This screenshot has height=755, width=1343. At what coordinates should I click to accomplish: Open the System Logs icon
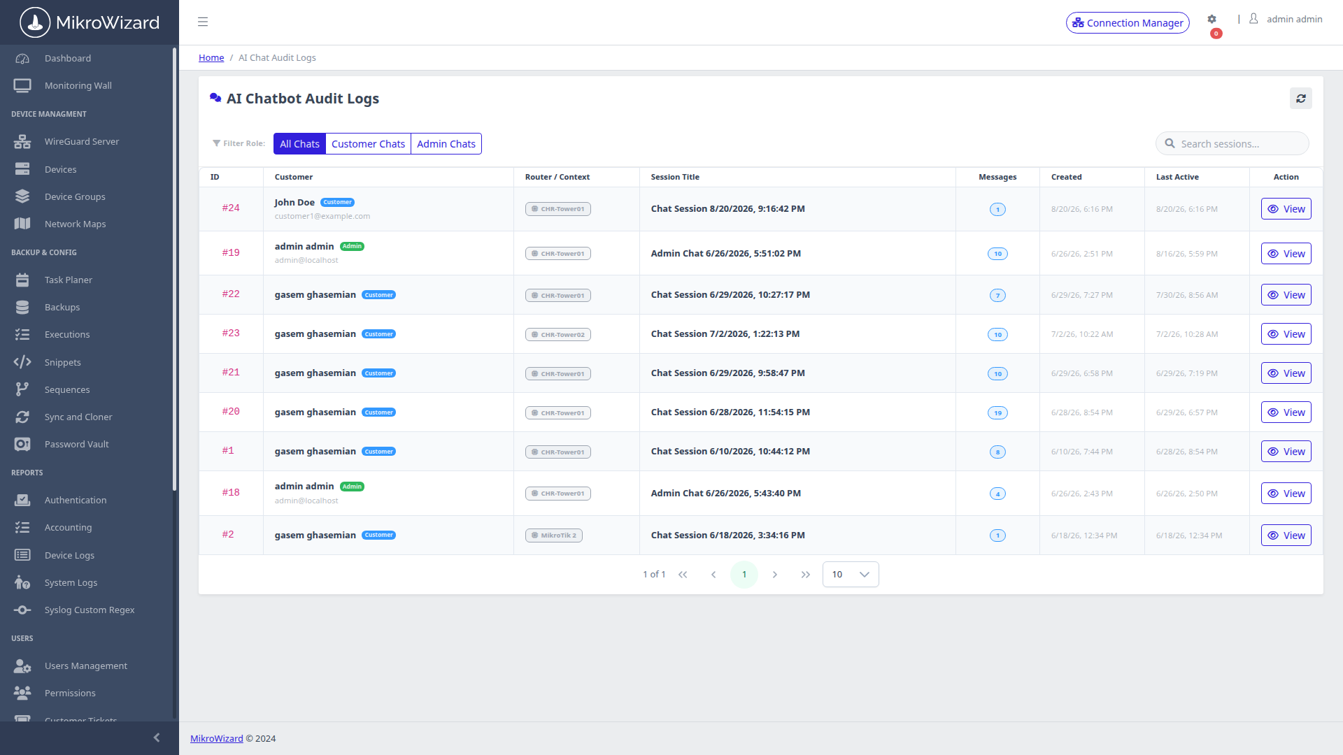pos(22,582)
